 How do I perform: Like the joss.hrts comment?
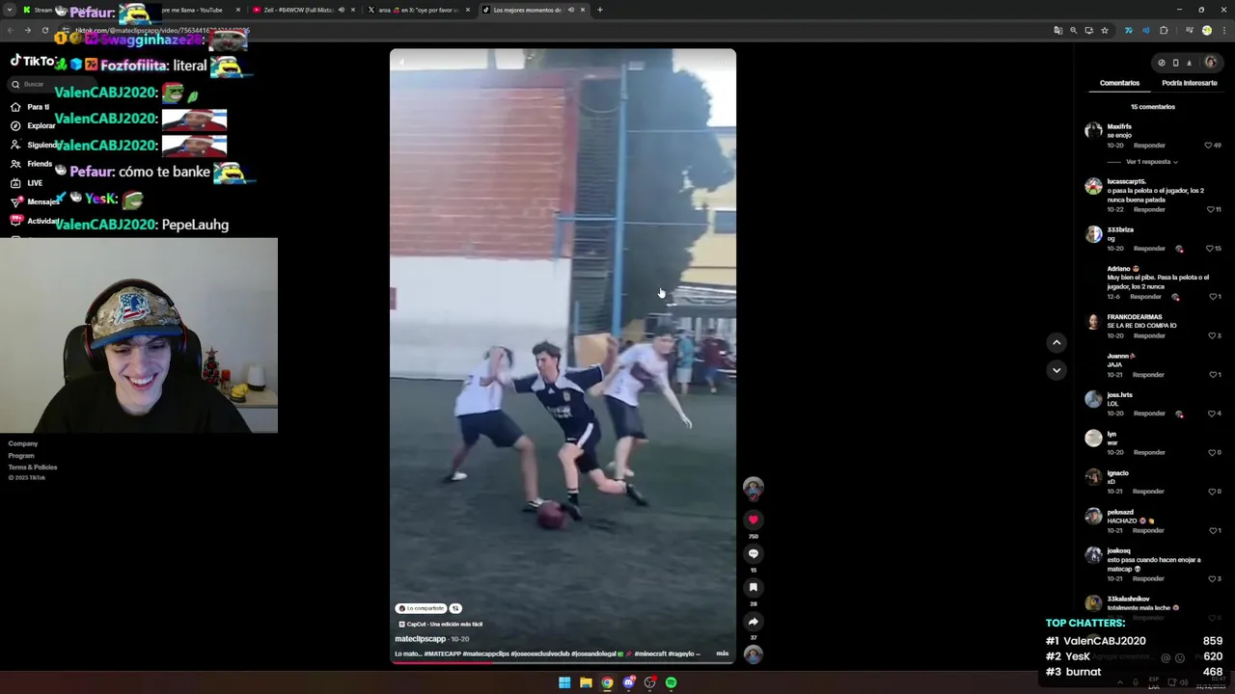tap(1212, 414)
